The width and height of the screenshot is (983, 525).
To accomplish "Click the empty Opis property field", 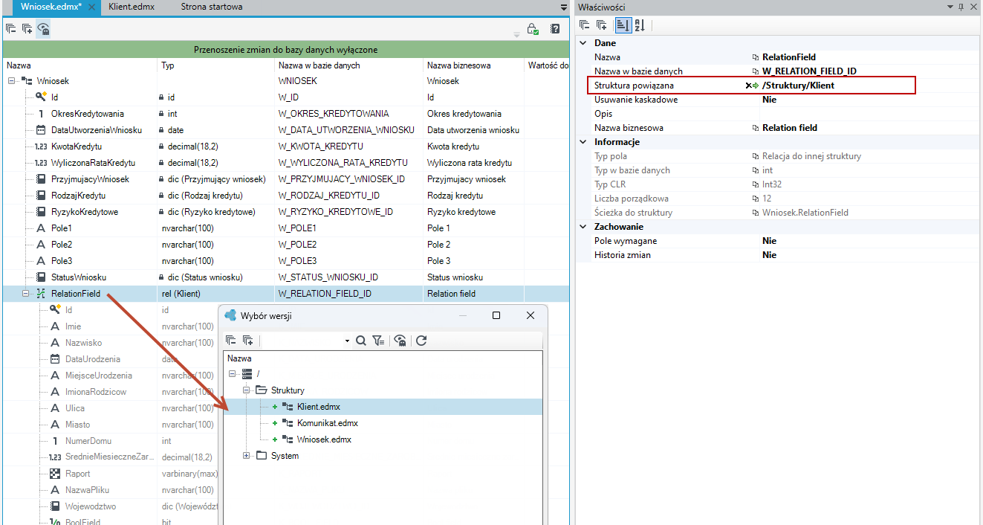I will click(869, 114).
